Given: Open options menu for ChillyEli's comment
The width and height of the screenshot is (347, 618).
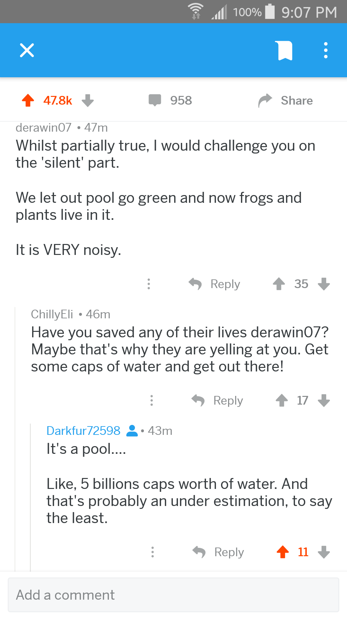Looking at the screenshot, I should tap(152, 400).
